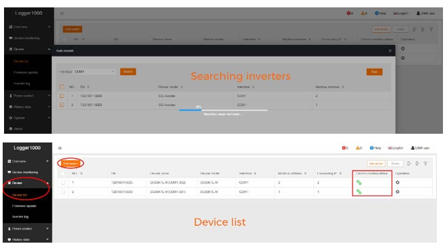Screen dimensions: 447x248
Task: Tick checkbox for device row 2
Action: pos(63,192)
